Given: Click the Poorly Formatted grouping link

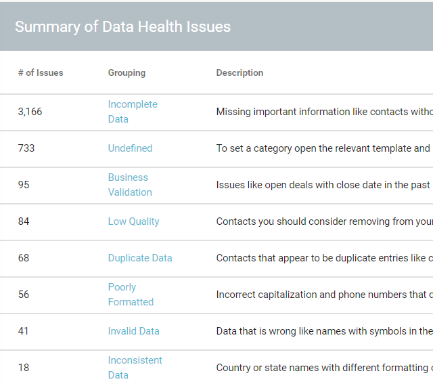Looking at the screenshot, I should [131, 295].
